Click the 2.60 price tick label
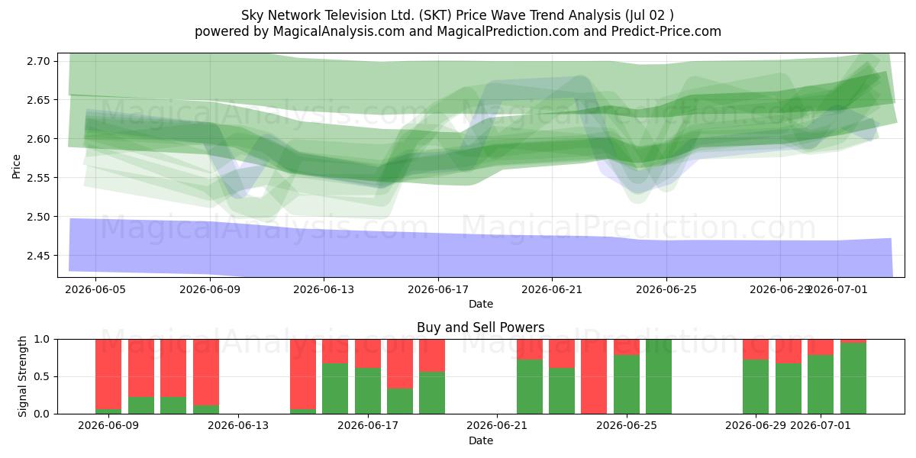Viewport: 916px width, 458px height. pos(38,139)
